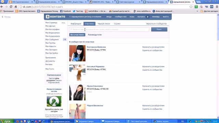Click Удалить из сообщества for the second listed member

coord(152,70)
